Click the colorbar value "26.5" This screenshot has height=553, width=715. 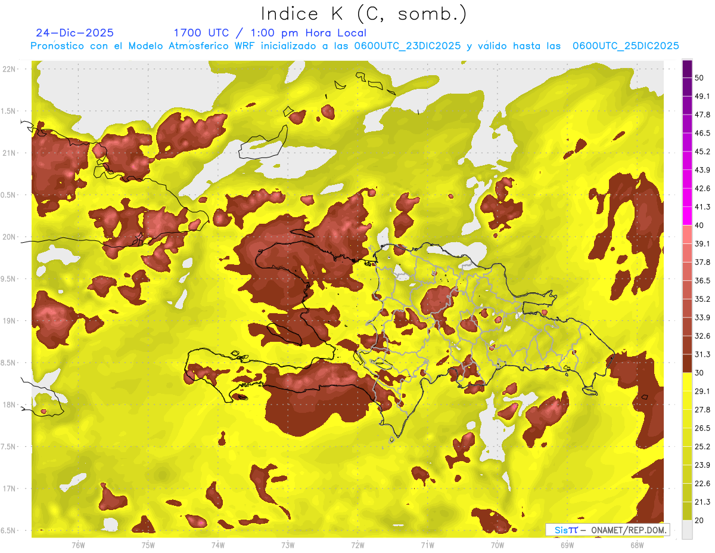point(702,428)
